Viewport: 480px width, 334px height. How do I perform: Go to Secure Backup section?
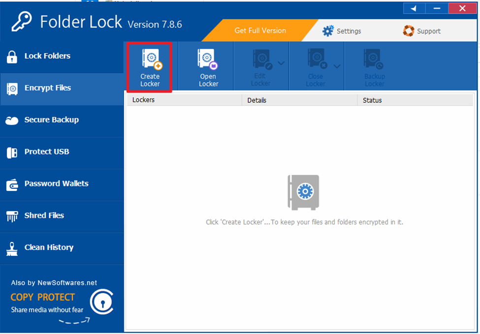[62, 121]
